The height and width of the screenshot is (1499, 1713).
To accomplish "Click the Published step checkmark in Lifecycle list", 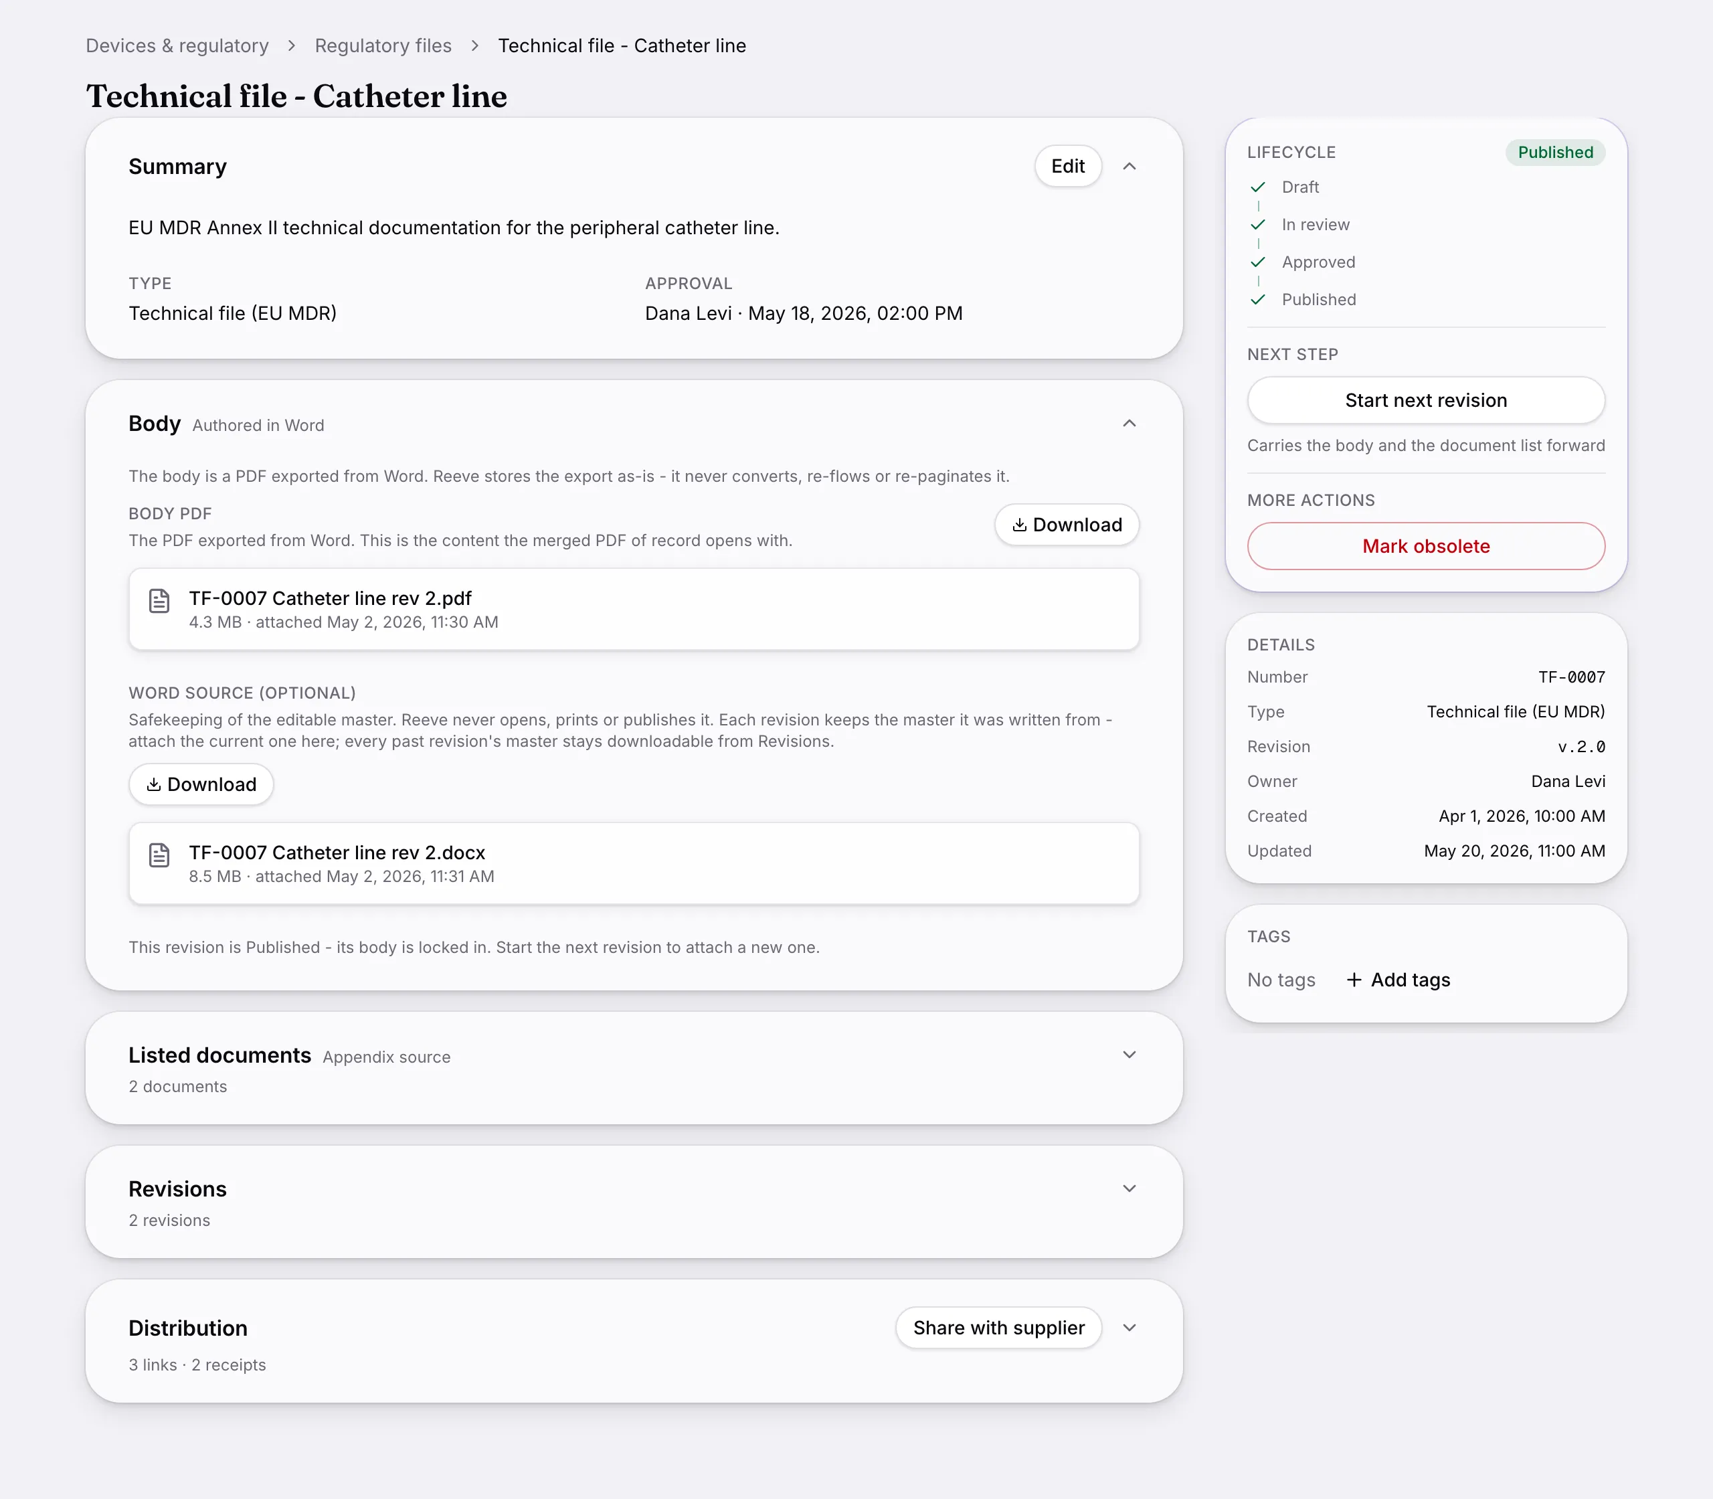I will pyautogui.click(x=1257, y=300).
